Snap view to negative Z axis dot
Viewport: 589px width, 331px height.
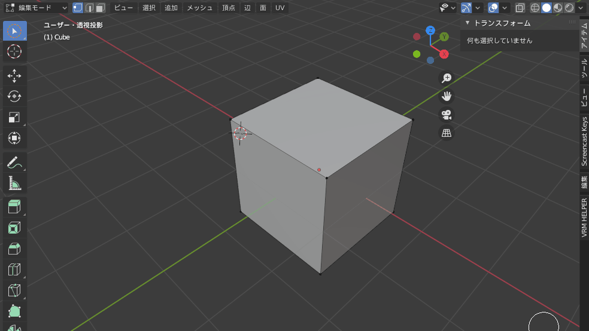click(x=430, y=60)
